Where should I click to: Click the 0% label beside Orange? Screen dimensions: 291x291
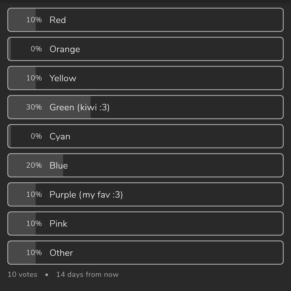pos(36,49)
